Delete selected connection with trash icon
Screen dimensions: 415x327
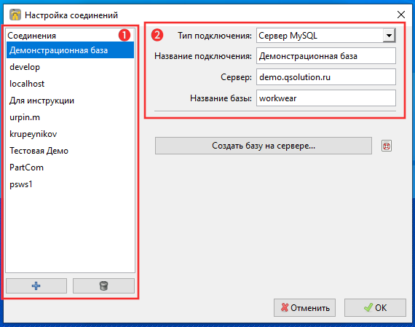coord(103,285)
